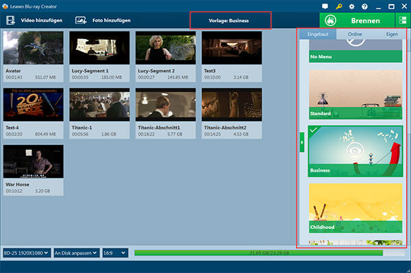Open the feedback chat bubble icon
Screen dimensions: 411x273
click(325, 6)
